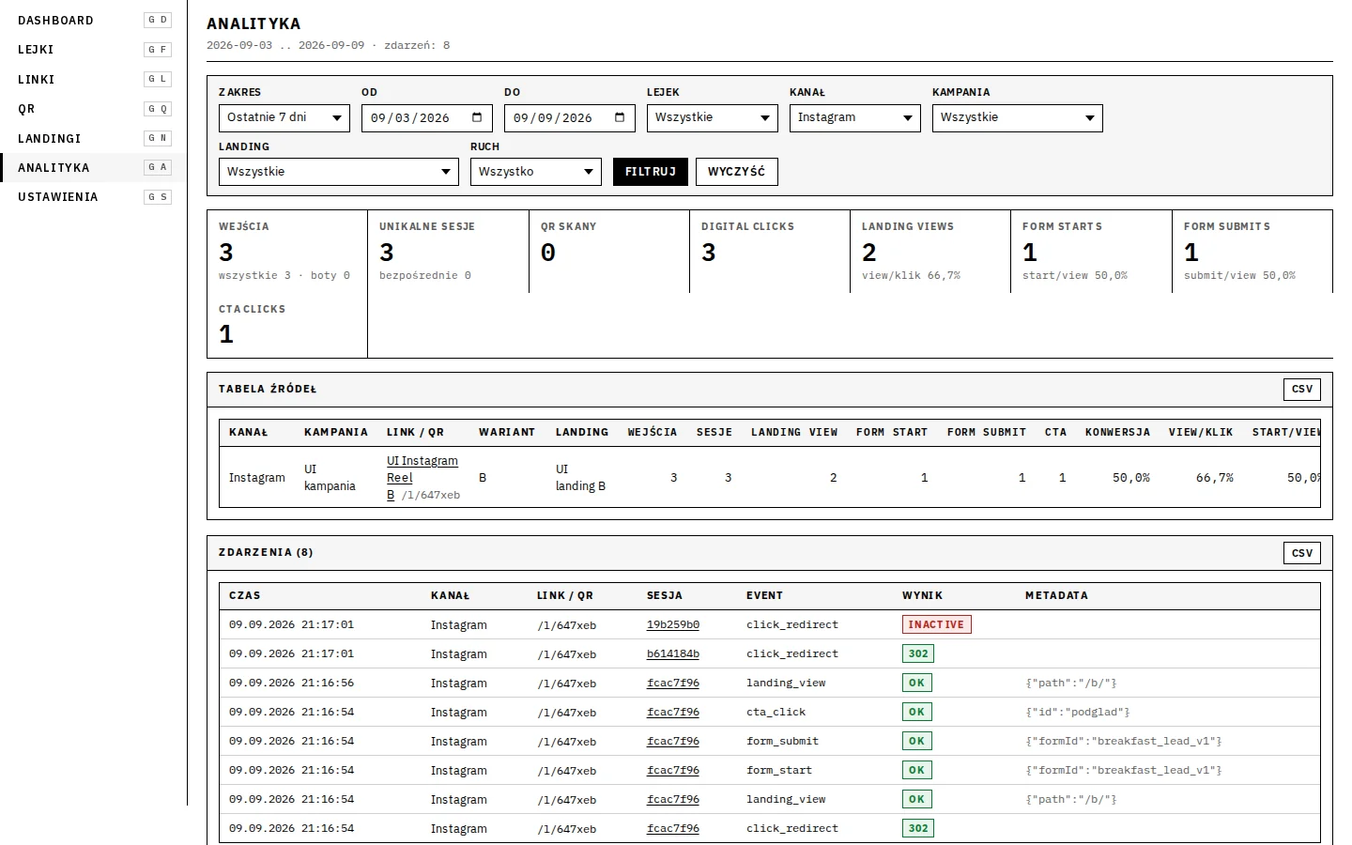The image size is (1352, 845).
Task: Focus the DO date field 09/09/2026
Action: 570,118
